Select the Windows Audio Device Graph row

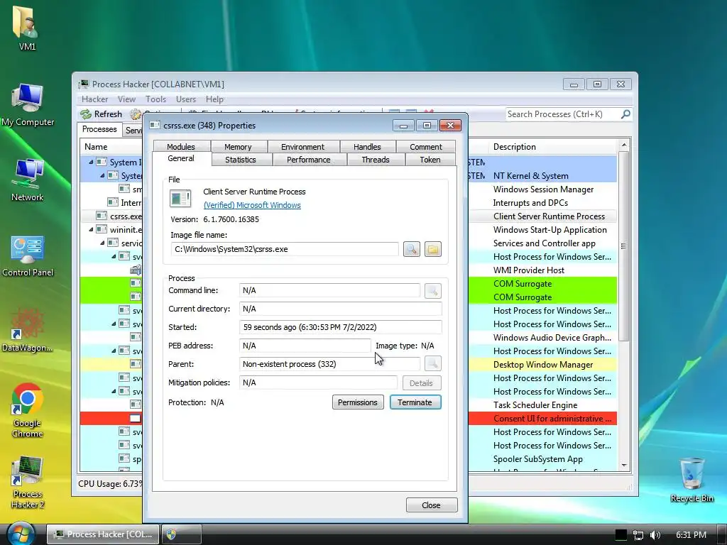click(349, 337)
